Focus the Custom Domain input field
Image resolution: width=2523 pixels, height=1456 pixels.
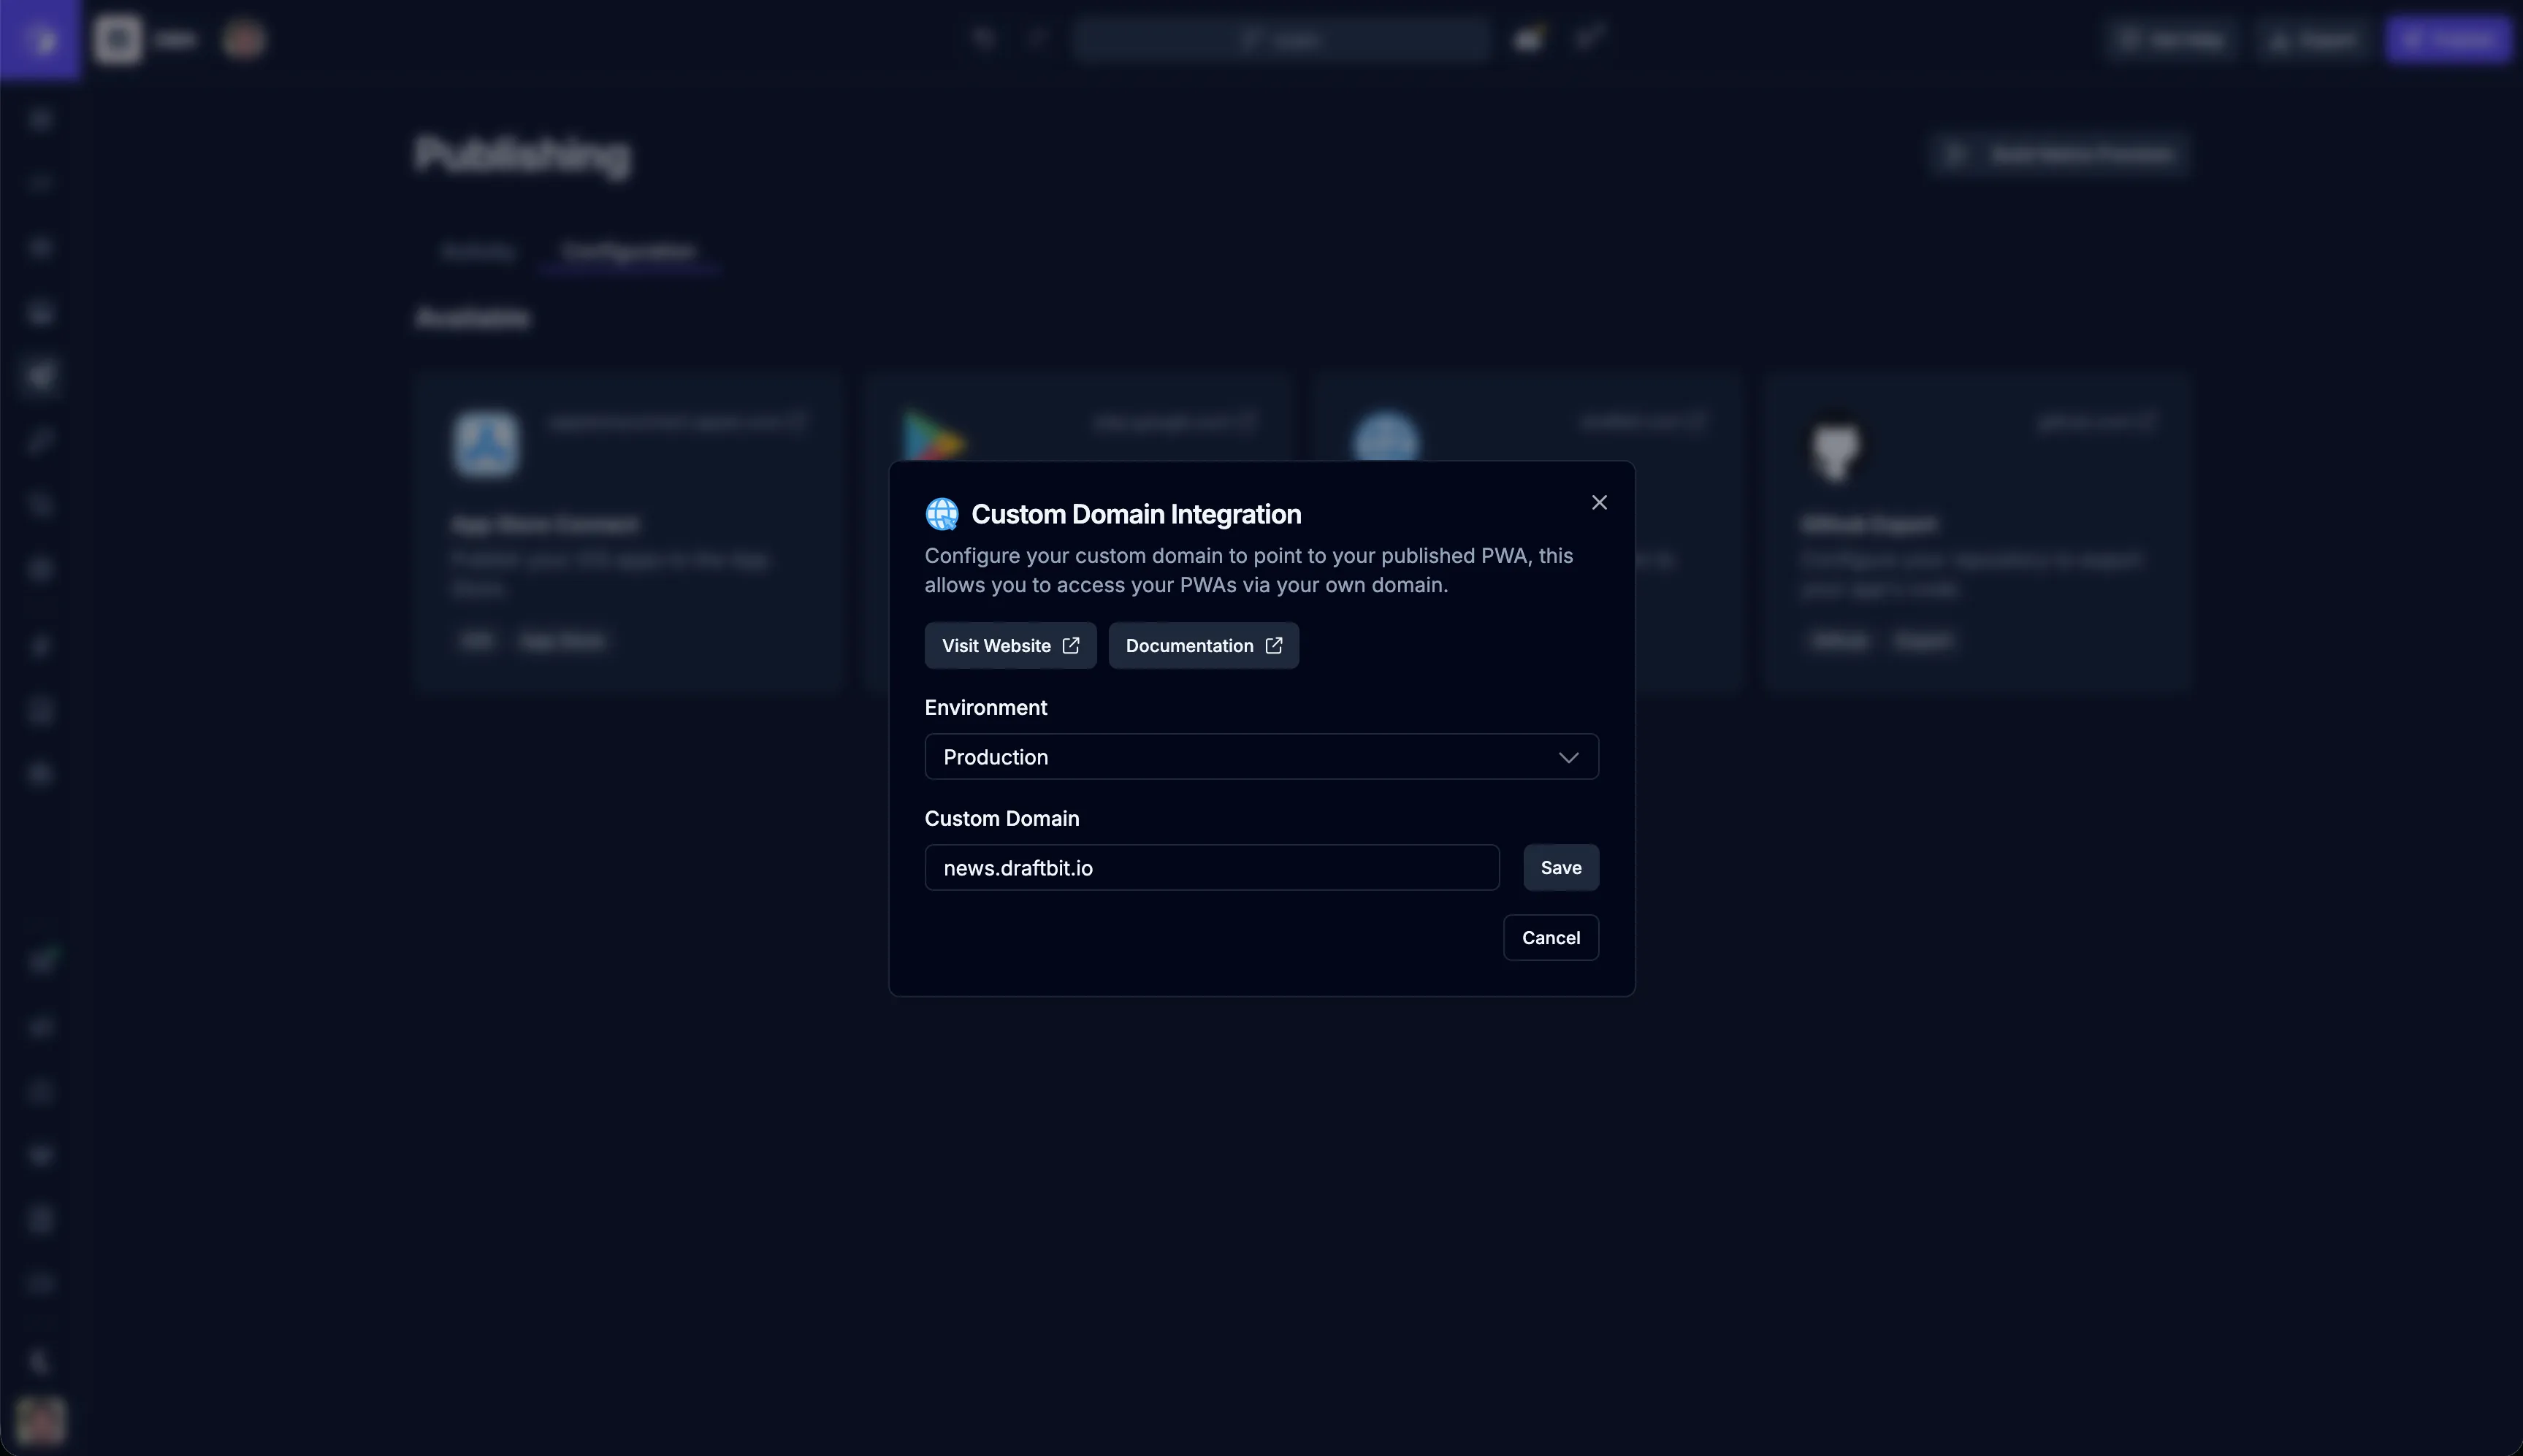tap(1210, 868)
